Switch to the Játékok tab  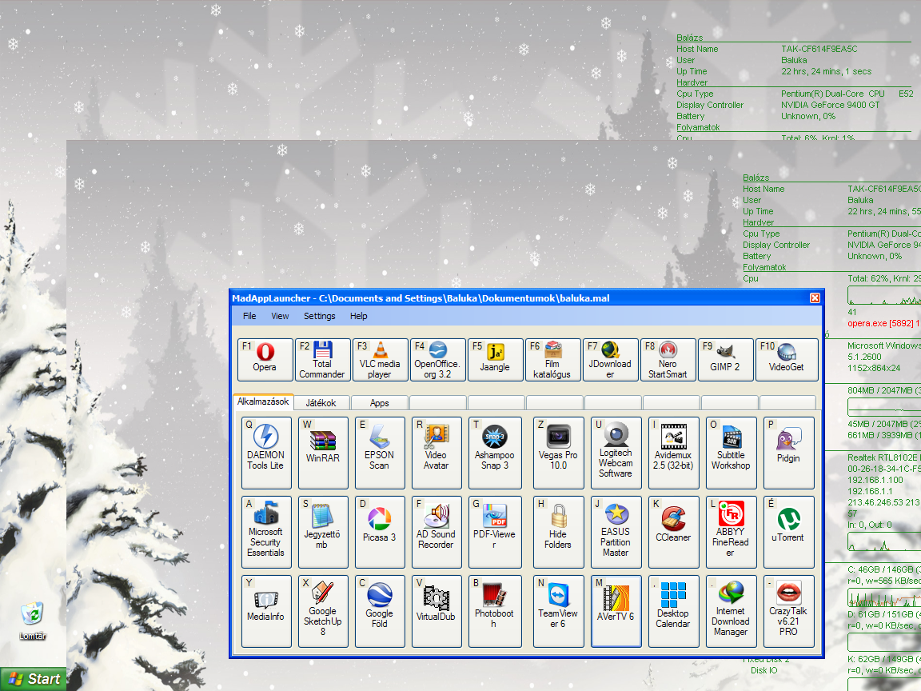coord(321,403)
